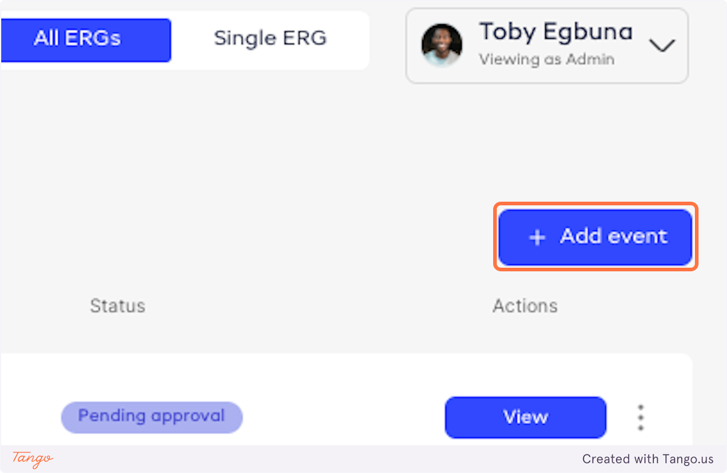727x473 pixels.
Task: Click the Add event button
Action: 596,237
